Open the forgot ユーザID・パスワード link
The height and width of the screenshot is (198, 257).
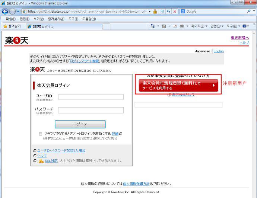pyautogui.click(x=61, y=150)
